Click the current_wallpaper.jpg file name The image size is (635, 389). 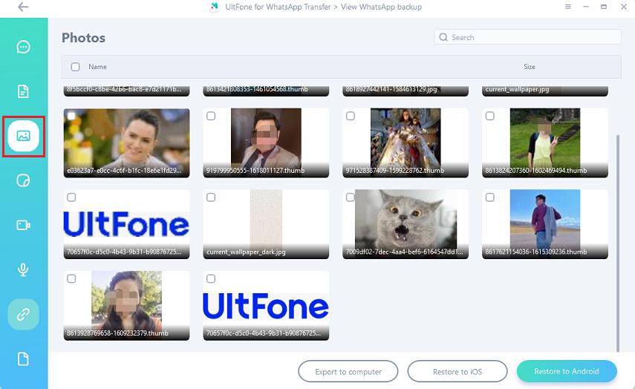click(x=517, y=90)
